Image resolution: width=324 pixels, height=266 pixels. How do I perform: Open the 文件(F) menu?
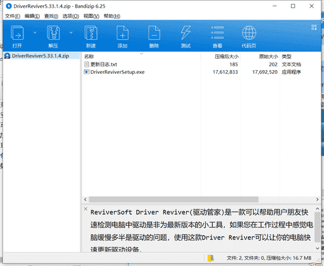(x=13, y=16)
